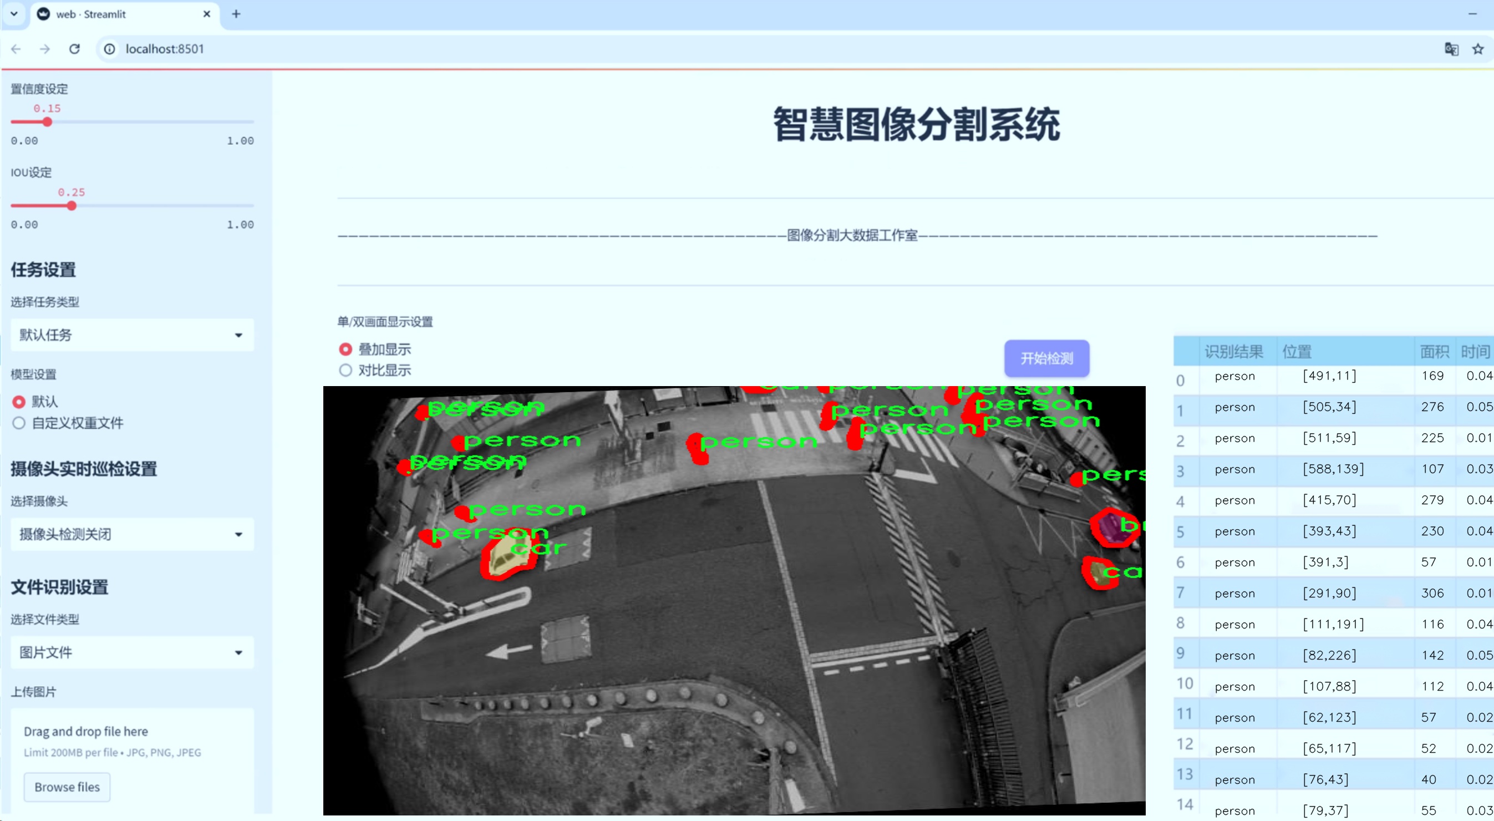
Task: Click area cell 279 in row 4
Action: 1432,500
